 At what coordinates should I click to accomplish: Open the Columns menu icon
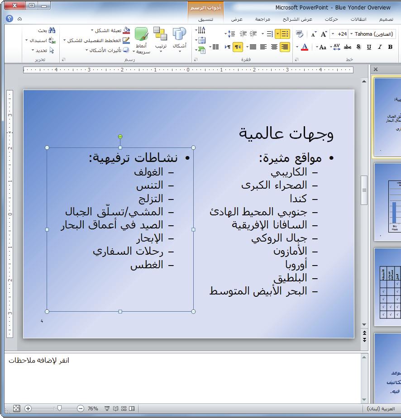[x=214, y=47]
